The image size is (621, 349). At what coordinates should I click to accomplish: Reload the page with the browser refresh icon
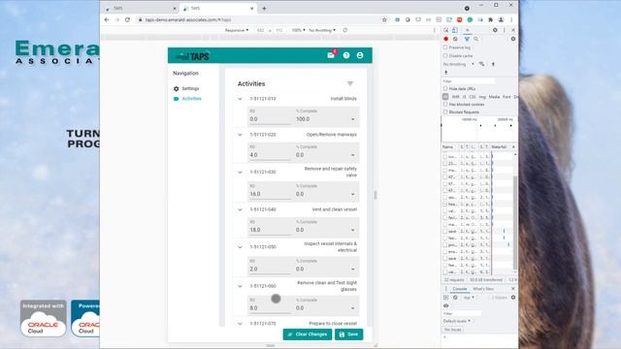pos(127,19)
